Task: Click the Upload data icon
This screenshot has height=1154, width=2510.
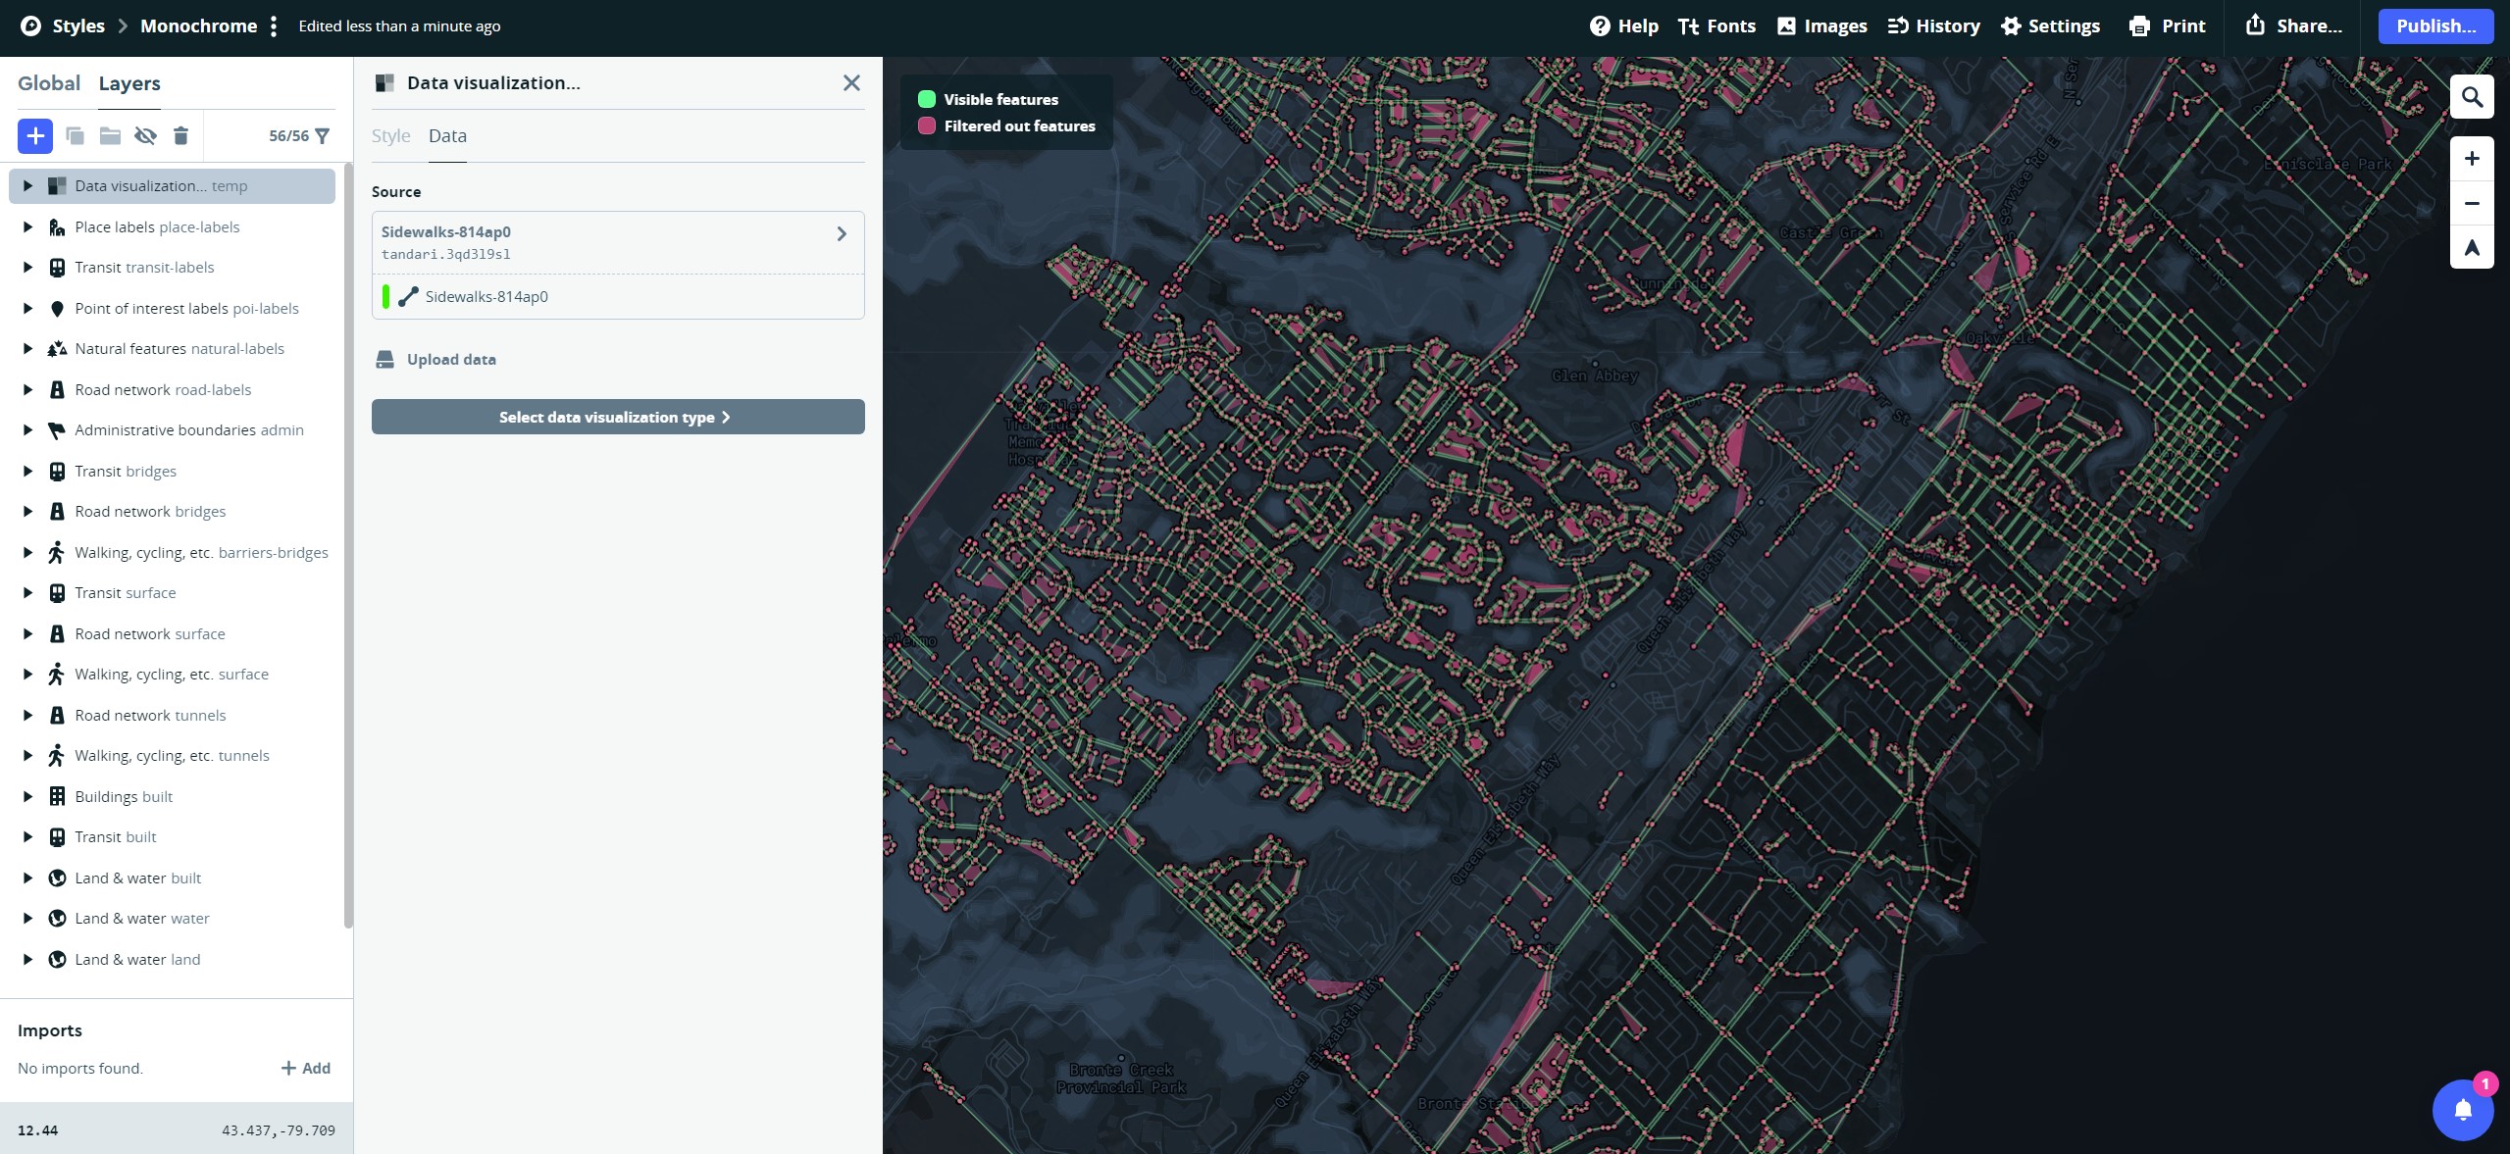Action: tap(384, 359)
